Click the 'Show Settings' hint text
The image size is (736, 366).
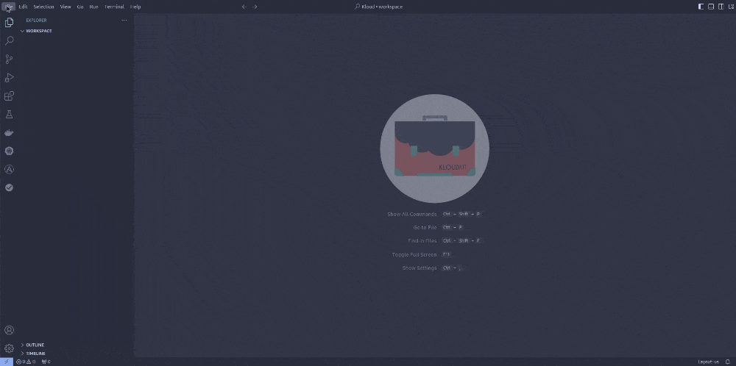[420, 268]
